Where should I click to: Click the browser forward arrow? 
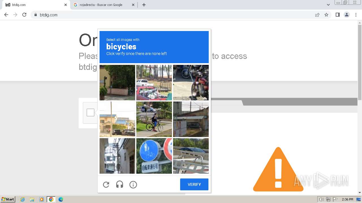15,15
